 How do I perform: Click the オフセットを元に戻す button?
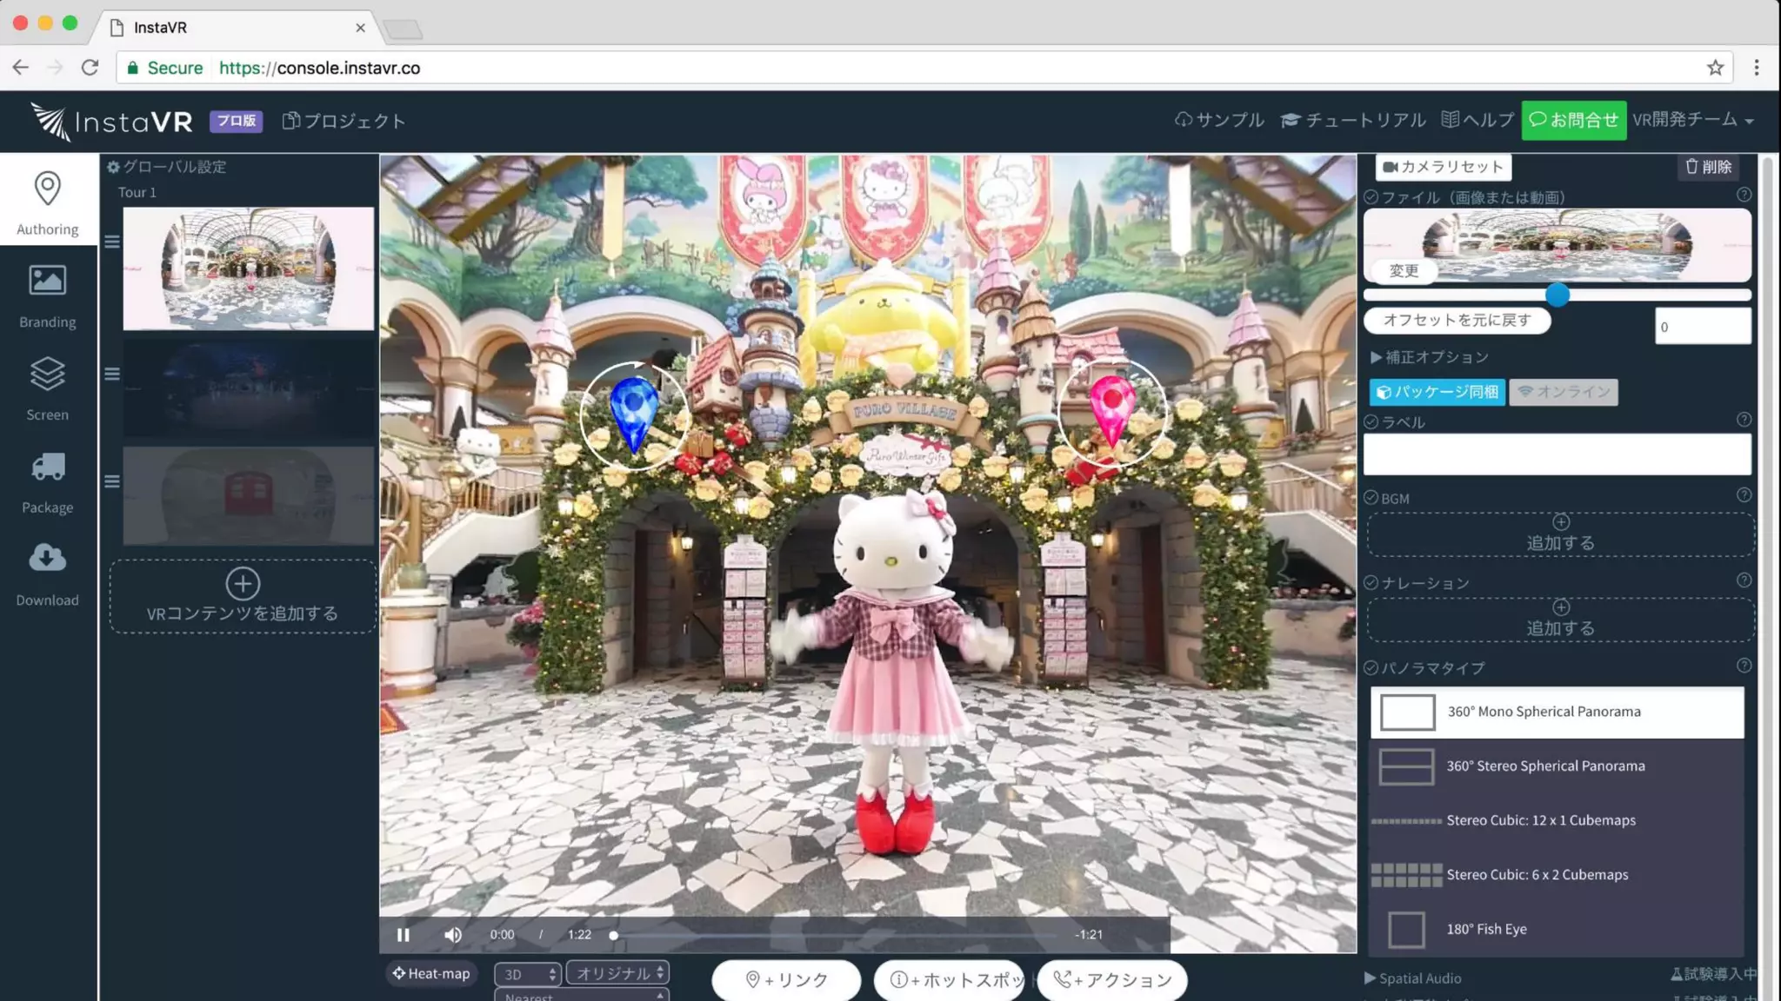tap(1457, 320)
